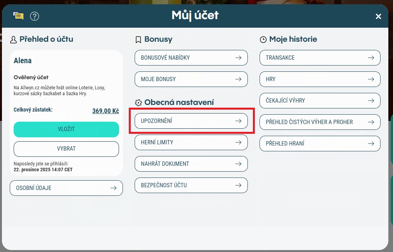Open the chat messages icon
The image size is (393, 252).
click(x=18, y=16)
